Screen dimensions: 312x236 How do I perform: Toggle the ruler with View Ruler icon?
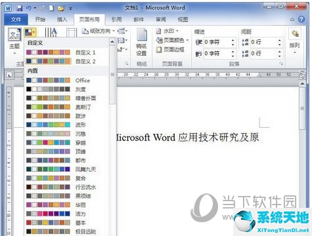(302, 75)
